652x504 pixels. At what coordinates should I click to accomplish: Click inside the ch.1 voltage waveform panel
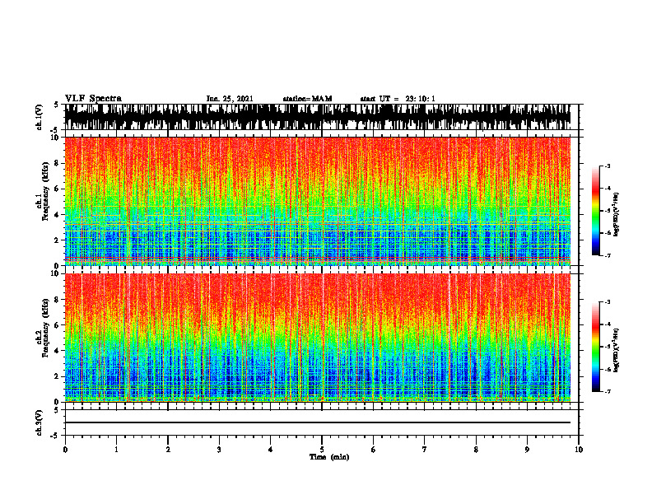317,117
